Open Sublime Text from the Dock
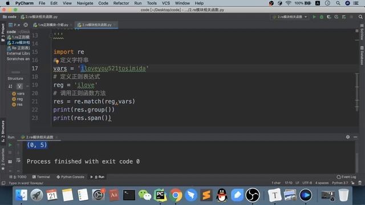The width and height of the screenshot is (365, 205). coord(206,195)
